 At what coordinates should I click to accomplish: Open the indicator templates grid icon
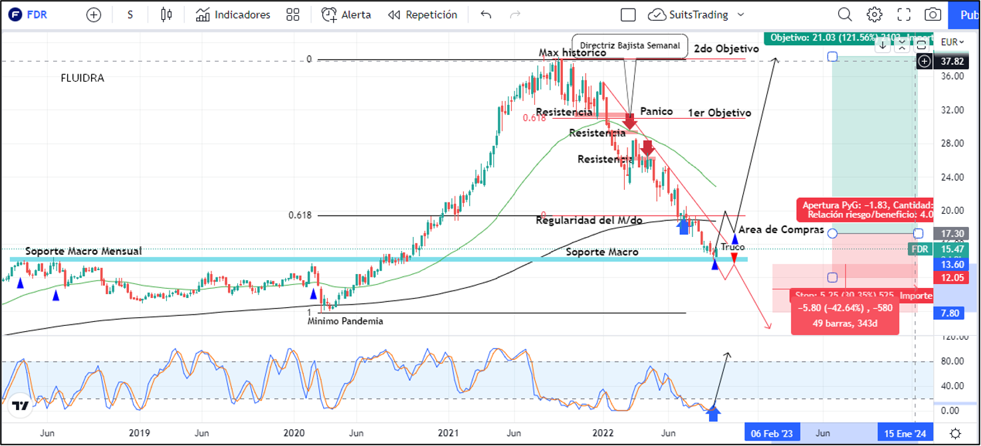292,15
